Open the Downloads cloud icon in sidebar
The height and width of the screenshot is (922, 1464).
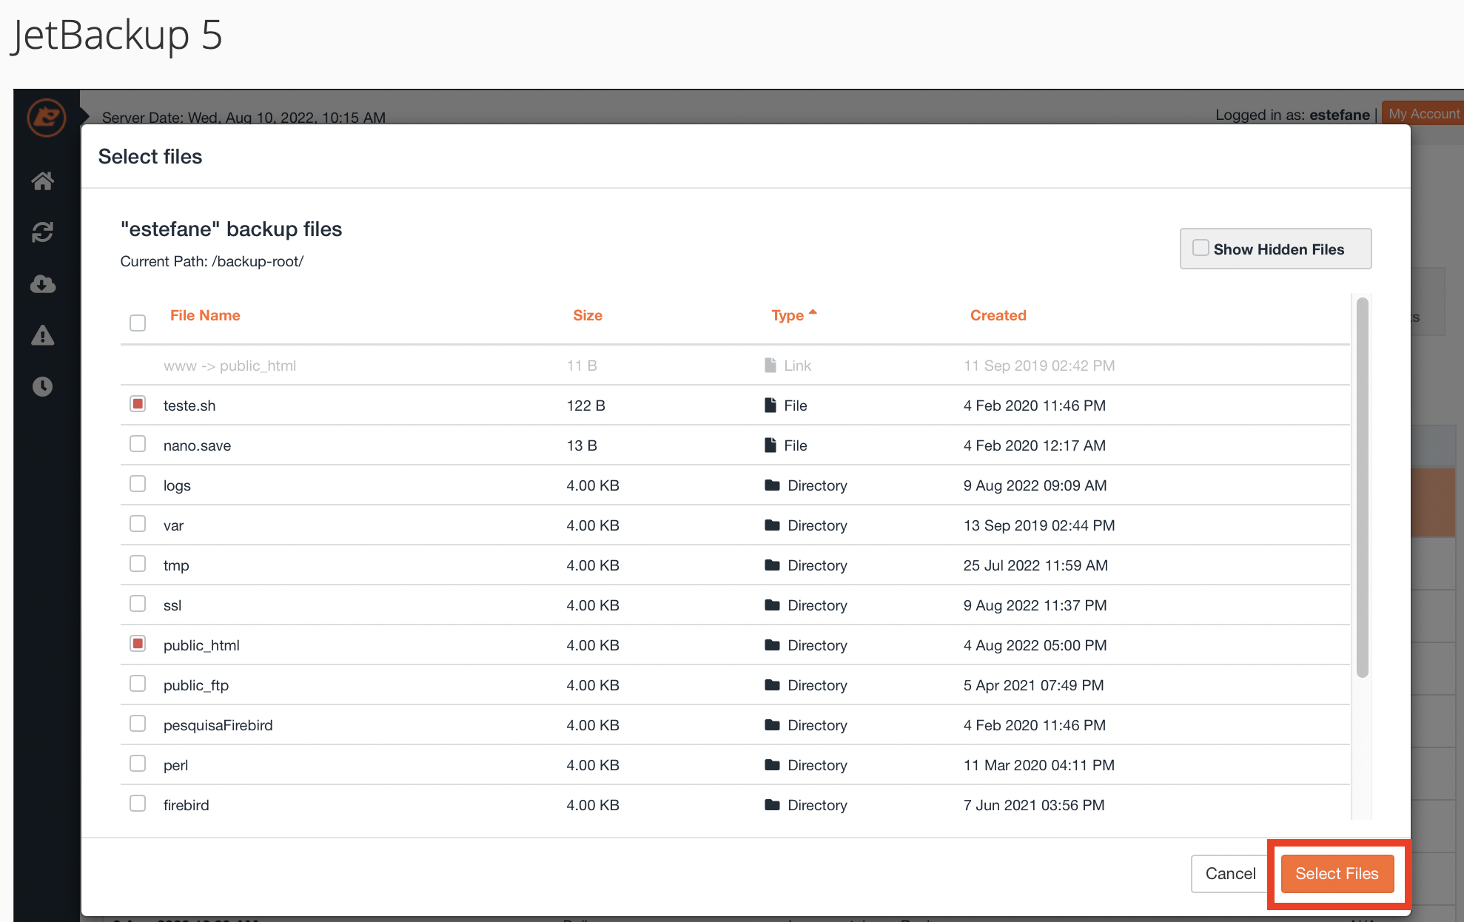(x=43, y=284)
